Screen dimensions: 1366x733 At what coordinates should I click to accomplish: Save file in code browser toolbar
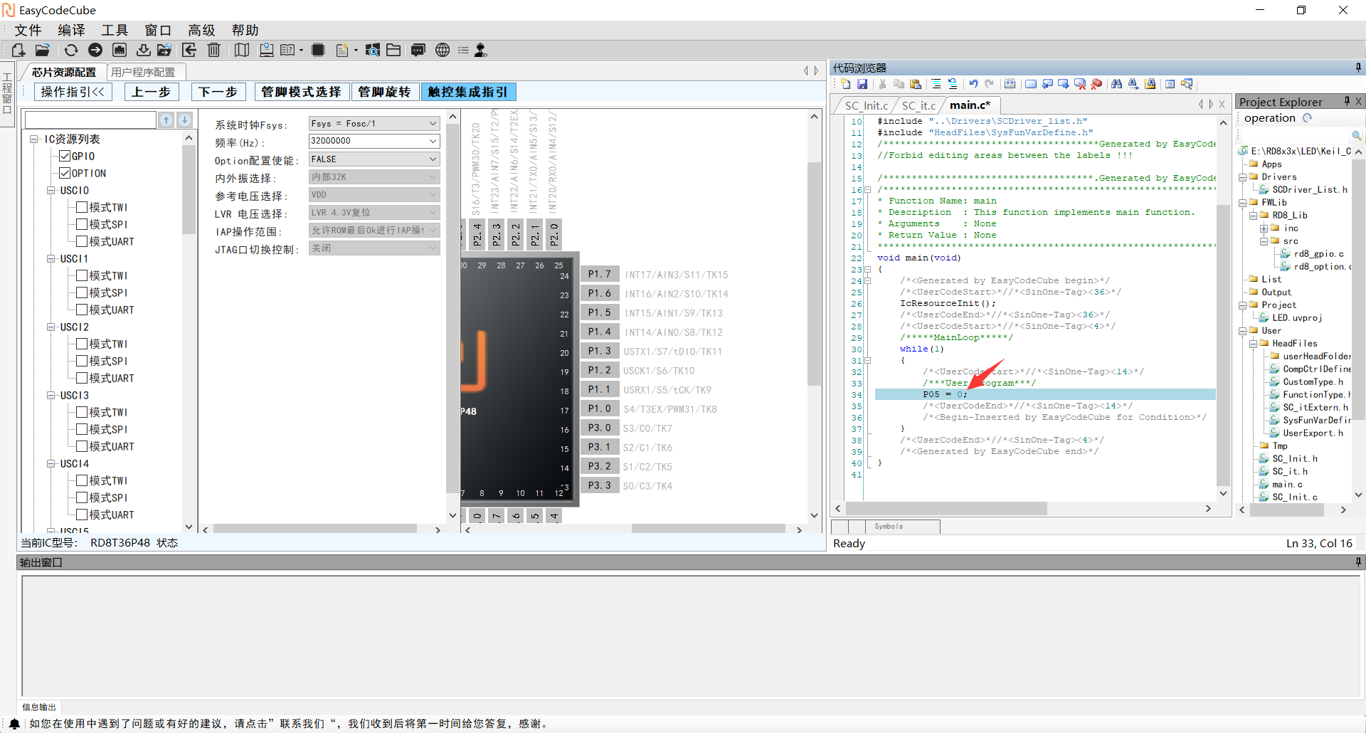[x=862, y=84]
